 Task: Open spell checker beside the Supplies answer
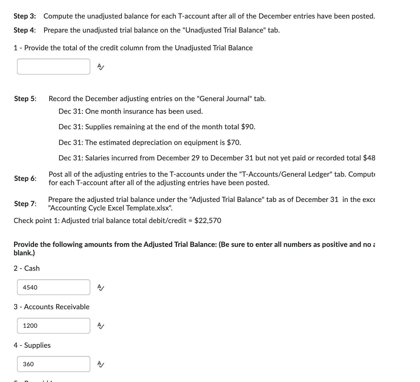point(100,364)
